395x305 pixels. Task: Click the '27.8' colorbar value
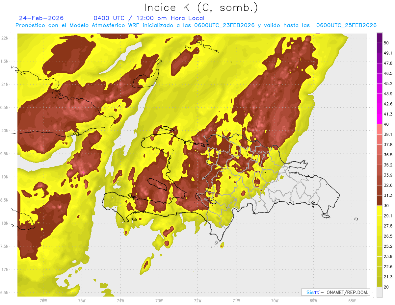[x=388, y=226]
